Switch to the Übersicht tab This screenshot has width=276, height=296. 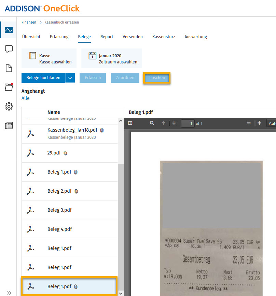[x=31, y=36]
